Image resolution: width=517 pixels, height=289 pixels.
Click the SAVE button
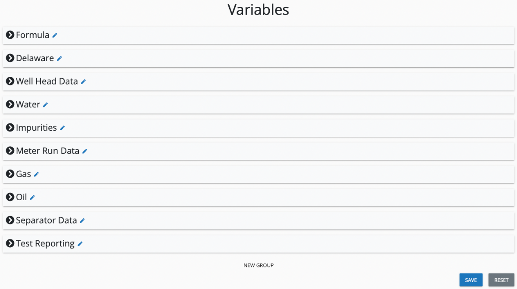[x=471, y=280]
